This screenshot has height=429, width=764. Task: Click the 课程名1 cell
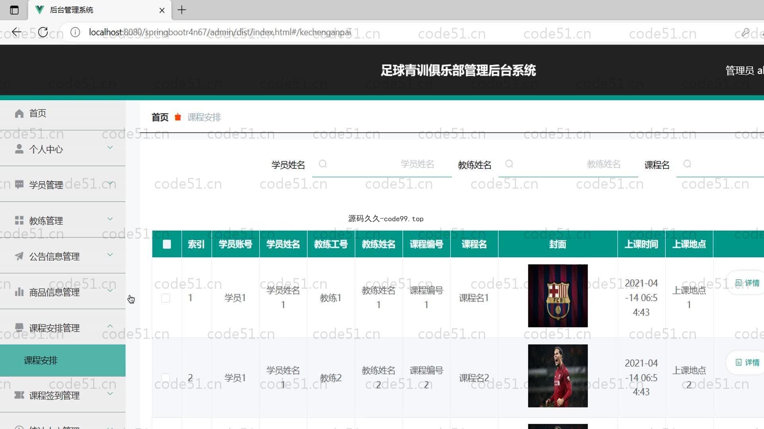pyautogui.click(x=474, y=298)
